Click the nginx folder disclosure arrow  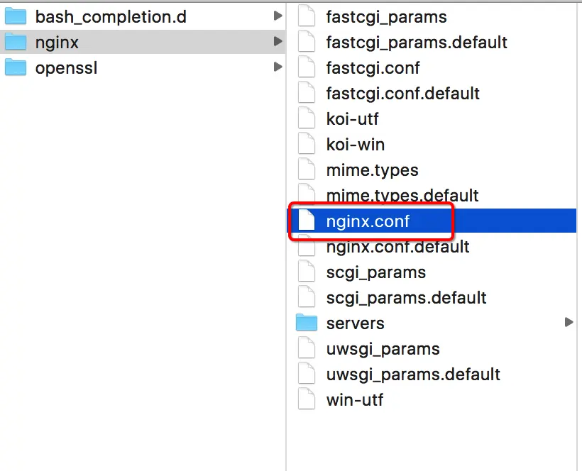tap(278, 41)
